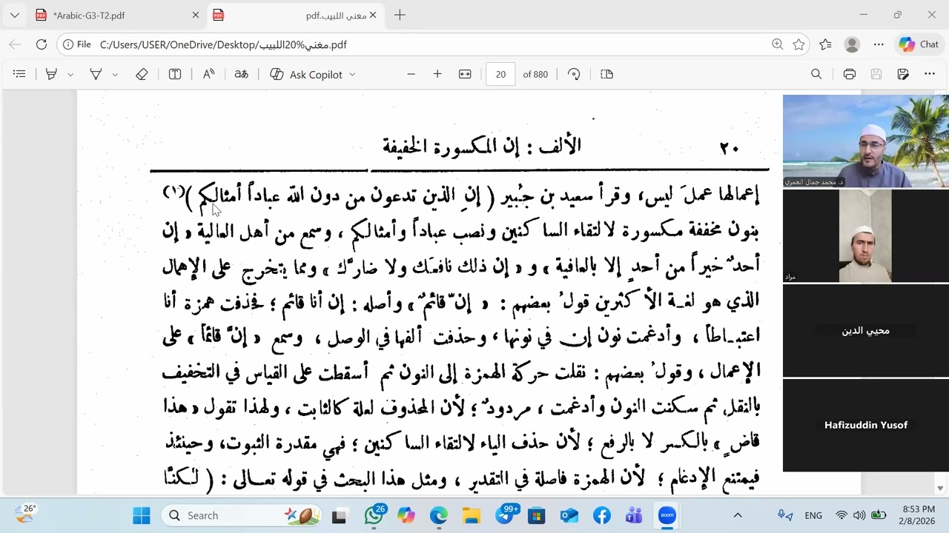
Task: Open WhatsApp from taskbar
Action: click(374, 515)
